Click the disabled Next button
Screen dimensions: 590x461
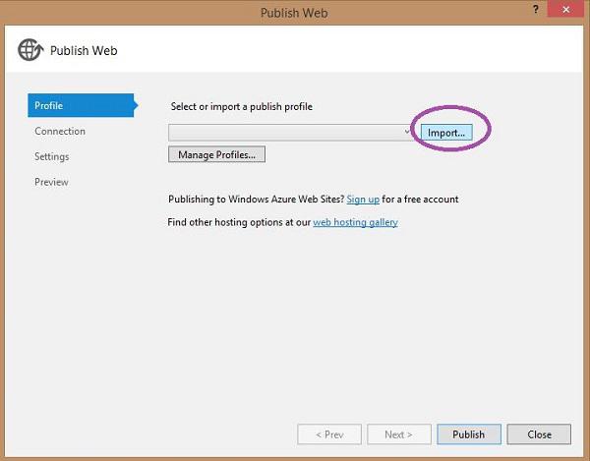coord(399,434)
